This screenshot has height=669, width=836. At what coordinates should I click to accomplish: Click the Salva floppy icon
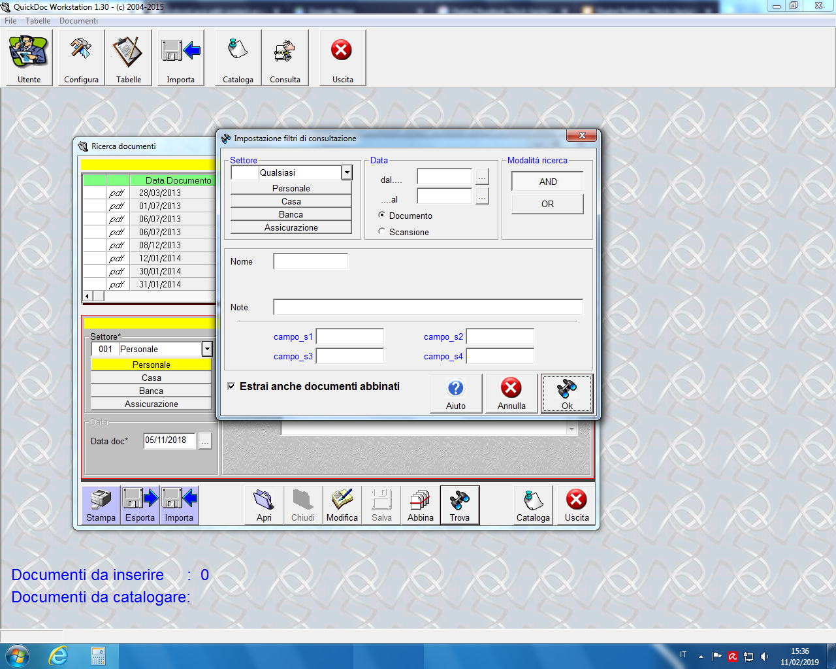point(381,505)
